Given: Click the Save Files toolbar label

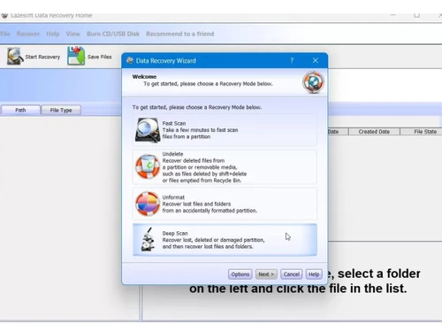Looking at the screenshot, I should pos(100,57).
